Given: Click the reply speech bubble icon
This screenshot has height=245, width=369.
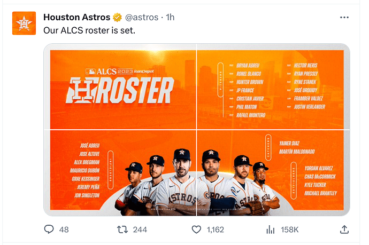Looking at the screenshot, I should 49,230.
